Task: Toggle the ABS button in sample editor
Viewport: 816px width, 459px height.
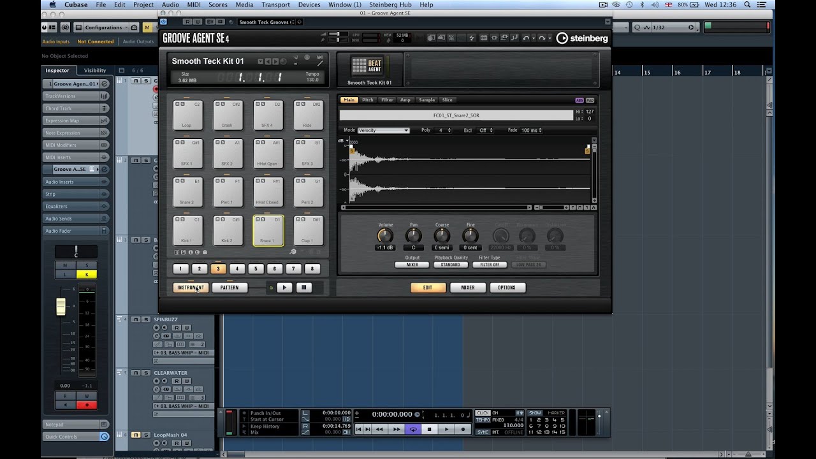Action: [579, 100]
